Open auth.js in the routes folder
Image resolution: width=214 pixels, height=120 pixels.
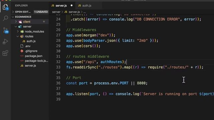coord(31,41)
